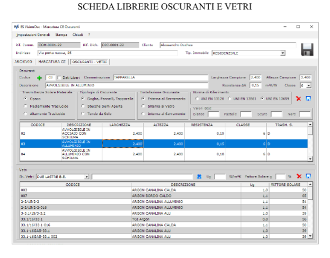
Task: Click the red X delete icon in Oscuranti
Action: [298, 99]
